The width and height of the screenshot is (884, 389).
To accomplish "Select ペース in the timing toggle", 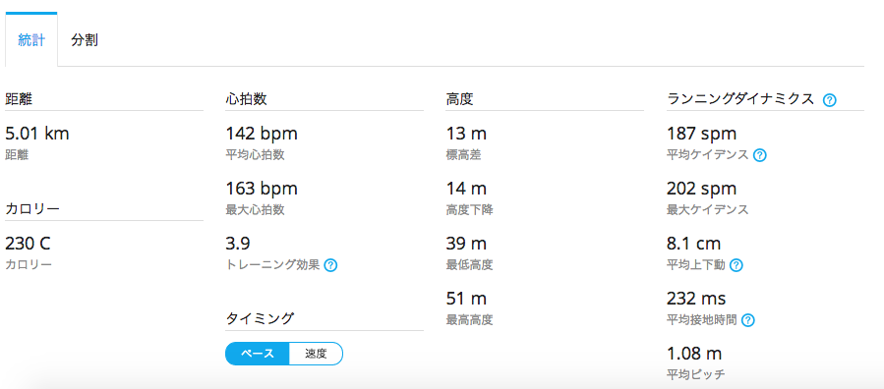I will point(257,354).
